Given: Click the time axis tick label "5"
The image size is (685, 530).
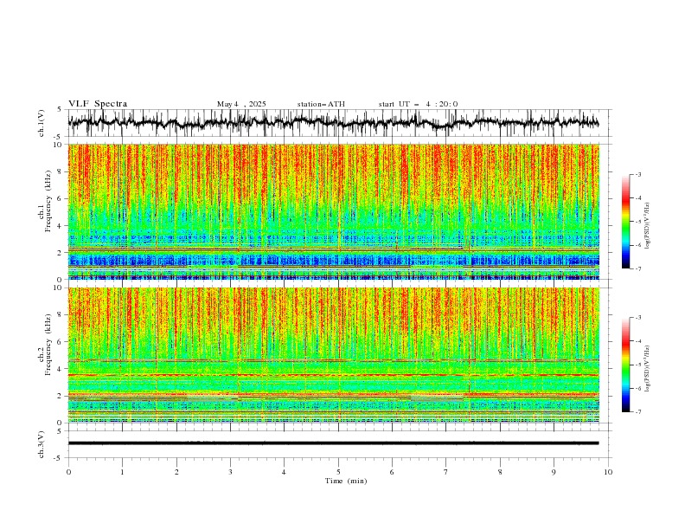Looking at the screenshot, I should (338, 472).
